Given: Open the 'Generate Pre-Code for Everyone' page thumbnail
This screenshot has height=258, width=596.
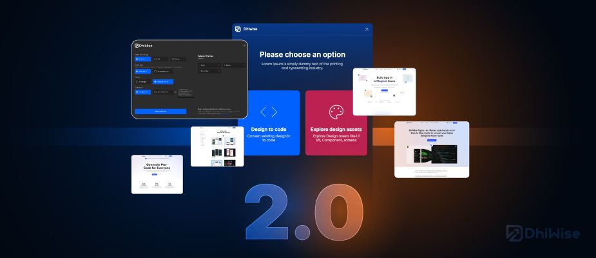Looking at the screenshot, I should (x=157, y=174).
